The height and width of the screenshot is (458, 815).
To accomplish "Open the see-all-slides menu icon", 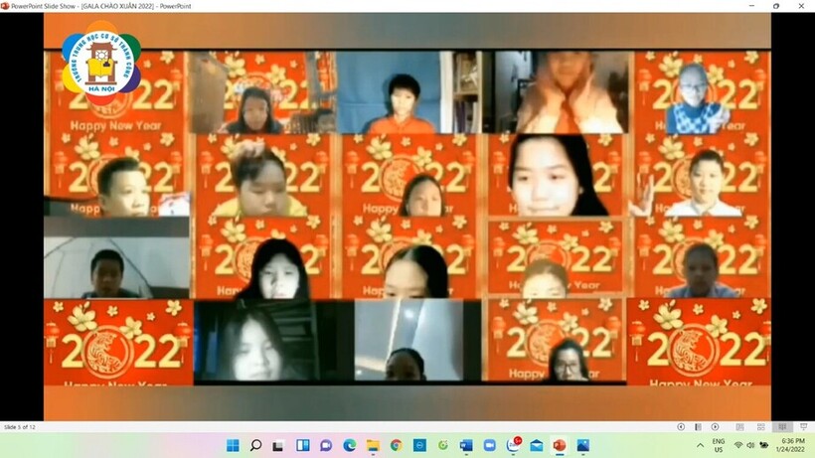I will point(698,427).
